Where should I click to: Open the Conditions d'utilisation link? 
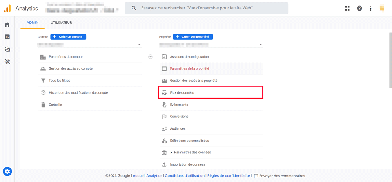coord(185,176)
